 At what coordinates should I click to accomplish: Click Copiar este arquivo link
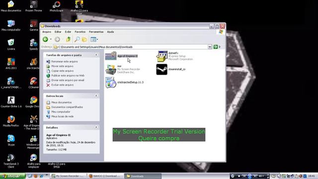[x=63, y=71]
